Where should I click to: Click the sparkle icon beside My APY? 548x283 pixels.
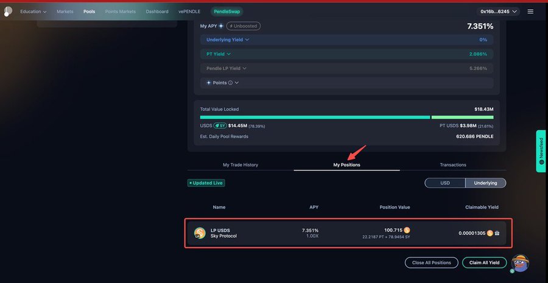tap(221, 26)
